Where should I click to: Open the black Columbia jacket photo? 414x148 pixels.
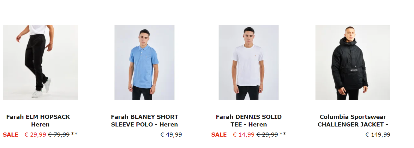click(353, 62)
